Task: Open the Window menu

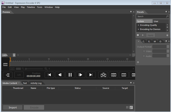Action: click(49, 7)
